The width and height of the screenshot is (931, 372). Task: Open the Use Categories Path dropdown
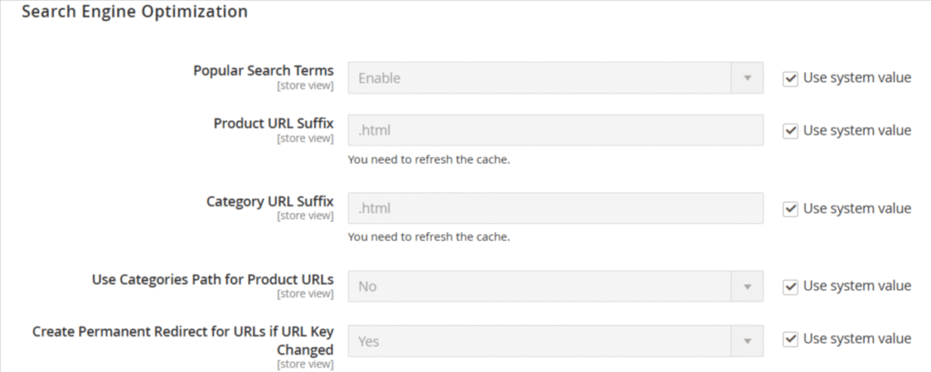coord(555,287)
